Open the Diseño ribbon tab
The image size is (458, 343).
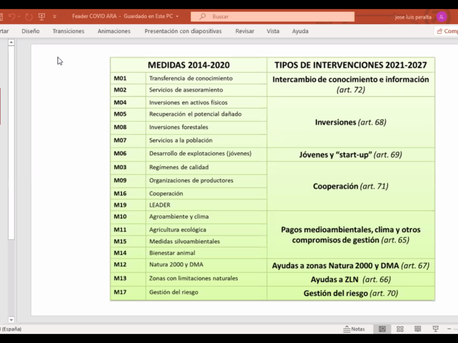point(31,31)
